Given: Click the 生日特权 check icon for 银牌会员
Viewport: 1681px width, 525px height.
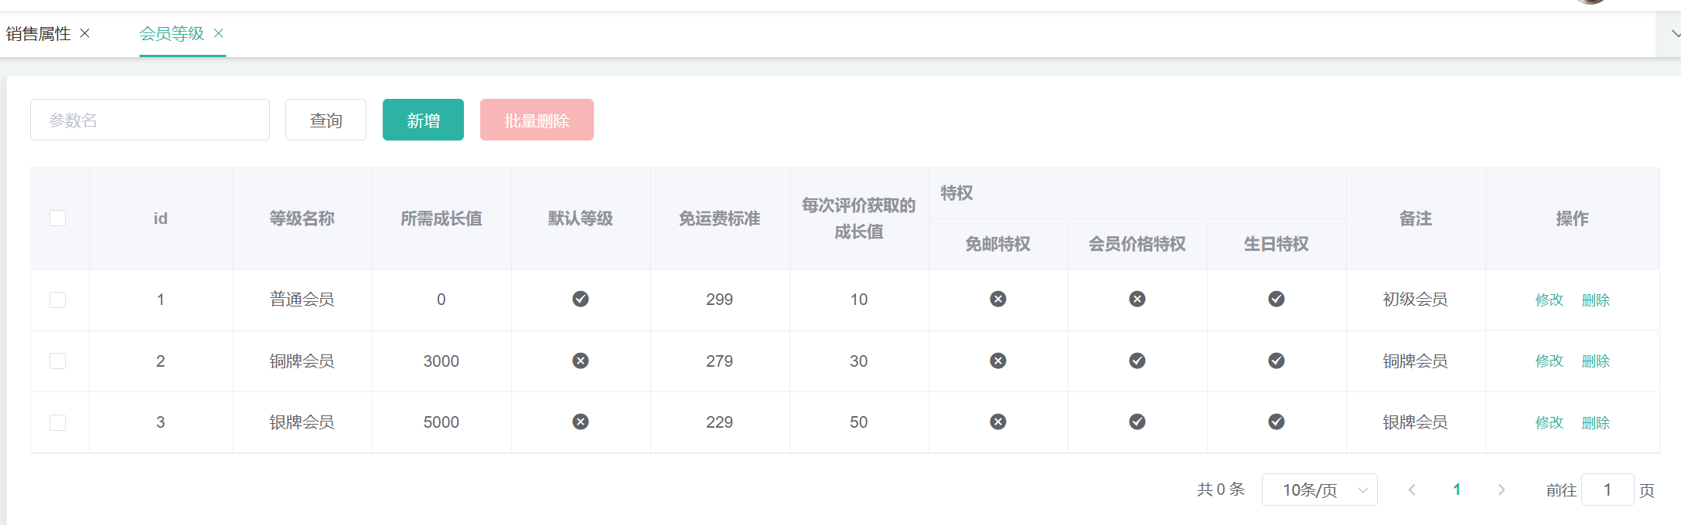Looking at the screenshot, I should (1277, 422).
